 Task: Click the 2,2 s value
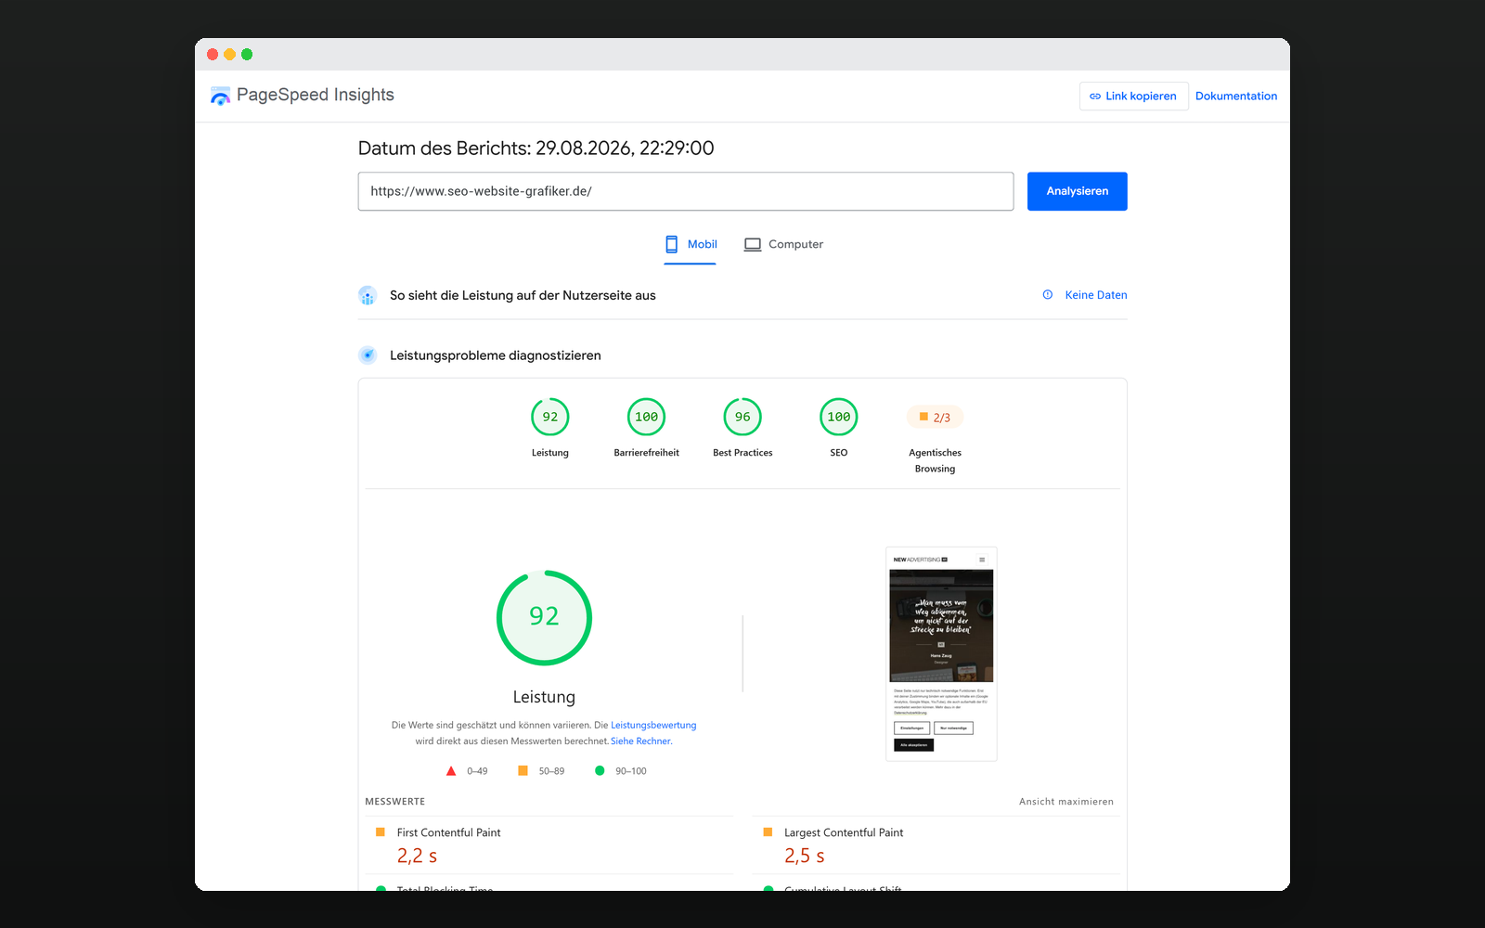417,856
